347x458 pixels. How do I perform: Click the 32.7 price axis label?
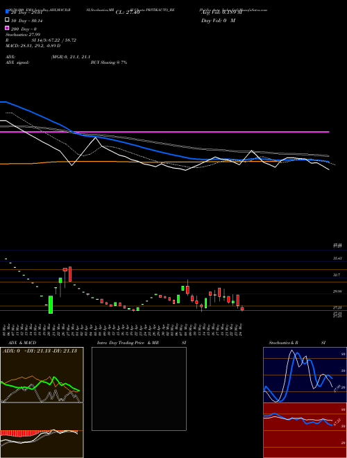point(337,275)
